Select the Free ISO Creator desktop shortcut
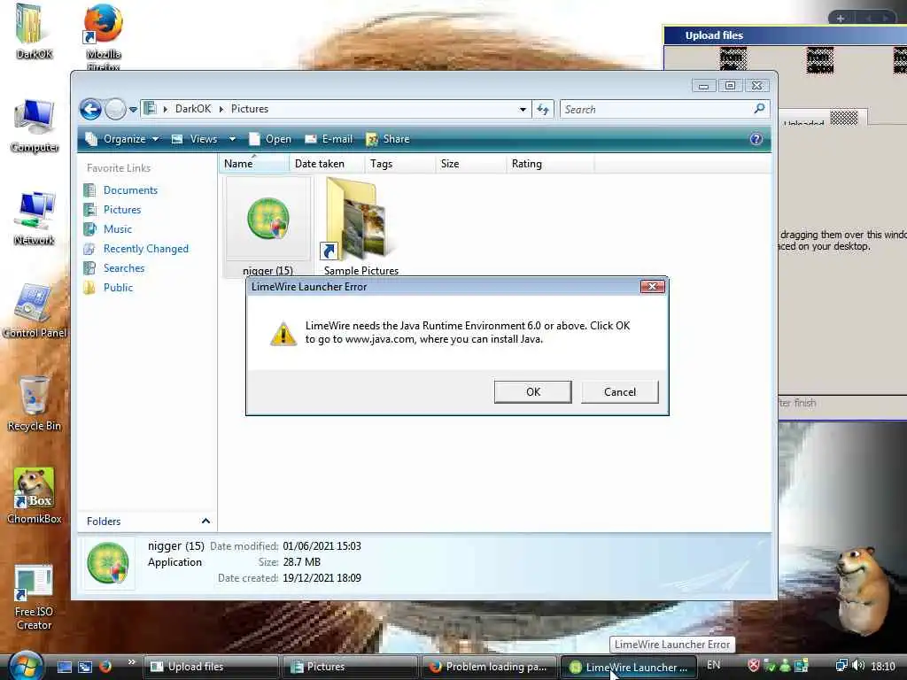The width and height of the screenshot is (907, 680). click(x=34, y=597)
